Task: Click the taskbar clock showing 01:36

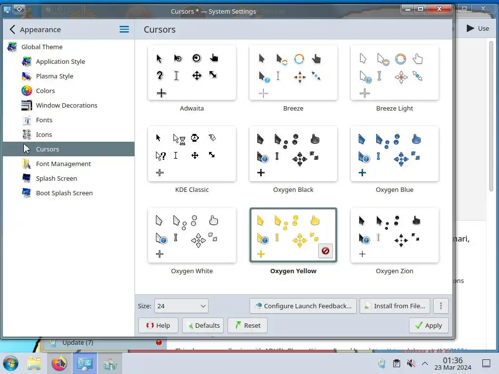Action: [453, 363]
